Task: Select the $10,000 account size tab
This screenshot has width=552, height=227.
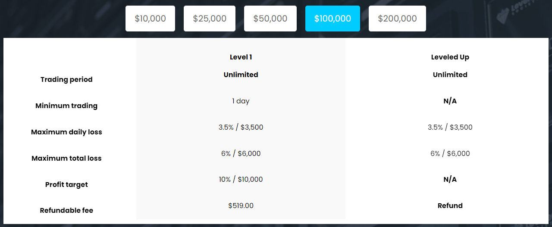Action: point(150,19)
